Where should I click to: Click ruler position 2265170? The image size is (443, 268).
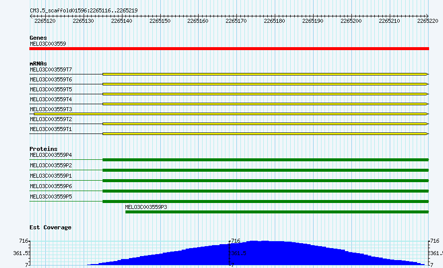pyautogui.click(x=236, y=21)
